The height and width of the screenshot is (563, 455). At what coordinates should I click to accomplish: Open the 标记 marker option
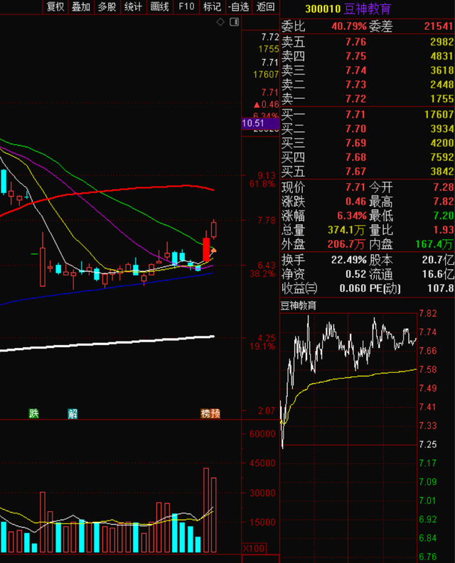pyautogui.click(x=212, y=7)
